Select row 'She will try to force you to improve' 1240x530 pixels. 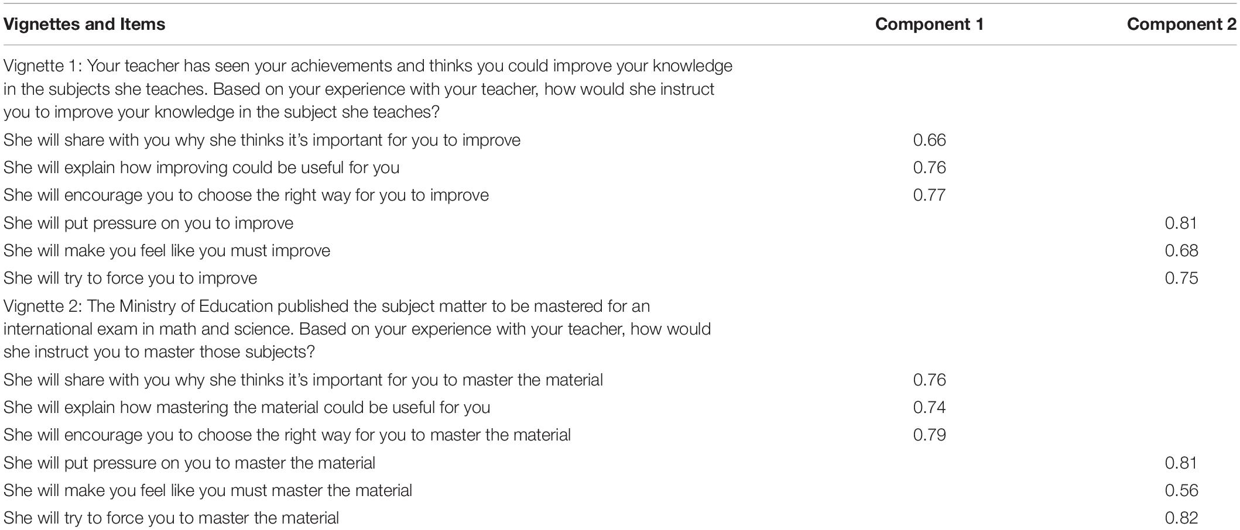click(620, 278)
